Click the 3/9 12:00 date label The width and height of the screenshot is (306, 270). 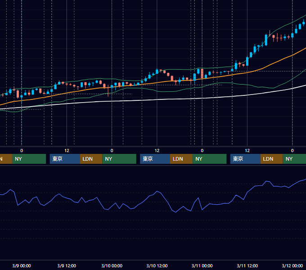click(67, 265)
